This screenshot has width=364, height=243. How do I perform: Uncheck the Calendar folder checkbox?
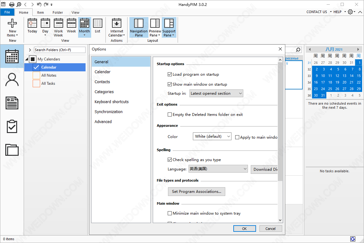point(36,67)
